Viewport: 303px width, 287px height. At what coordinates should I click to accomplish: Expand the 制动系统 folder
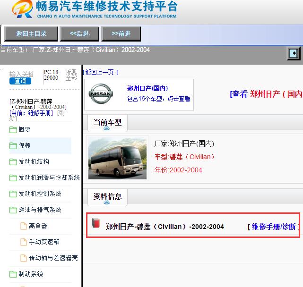(x=31, y=274)
